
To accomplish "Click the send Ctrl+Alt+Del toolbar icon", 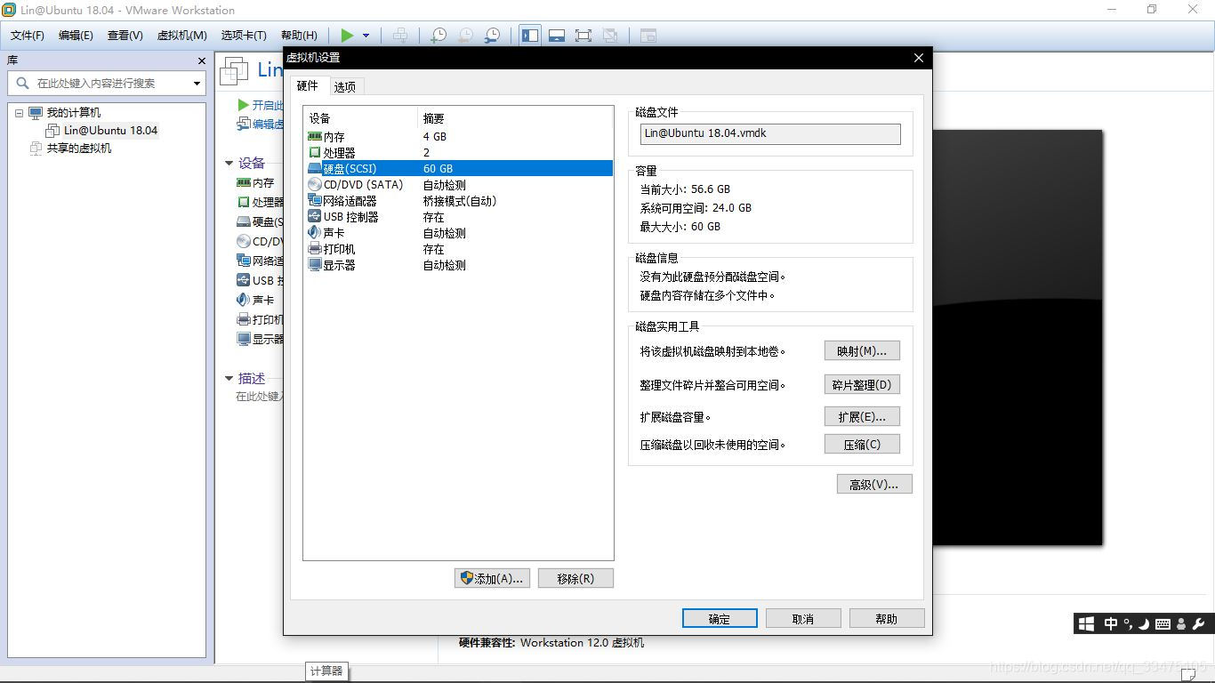I will [401, 36].
